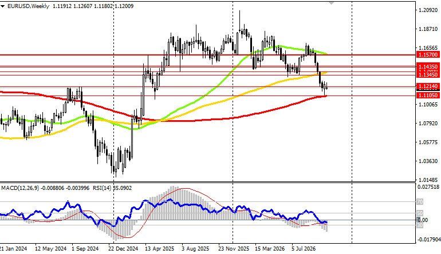Click the MACD value -0.008806
Image resolution: width=441 pixels, height=254 pixels.
coord(52,188)
